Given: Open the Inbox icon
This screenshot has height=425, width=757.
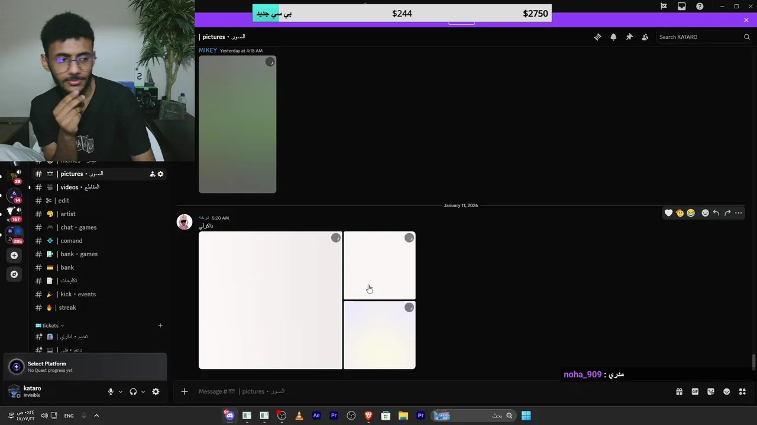Looking at the screenshot, I should click(x=682, y=6).
